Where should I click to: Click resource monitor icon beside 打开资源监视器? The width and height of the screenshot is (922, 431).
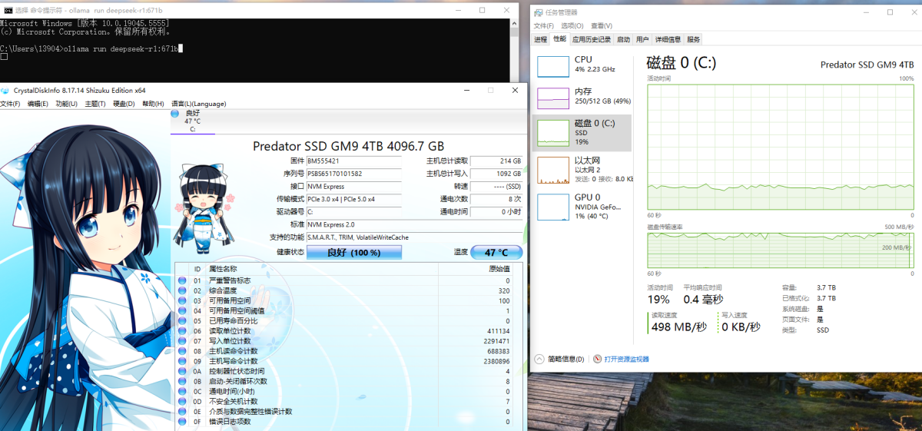click(x=598, y=359)
